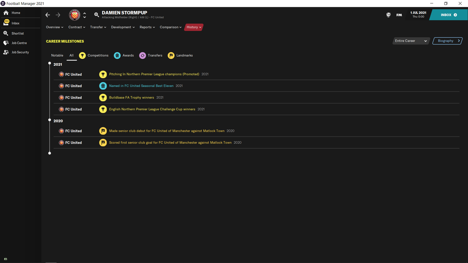
Task: Click the FC United club badge in header
Action: (75, 15)
